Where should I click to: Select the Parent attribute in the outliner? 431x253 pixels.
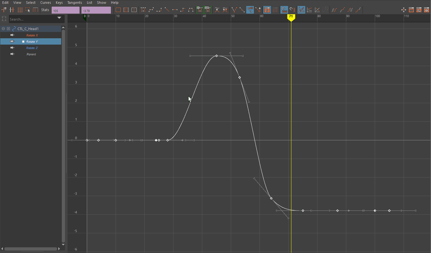(x=31, y=54)
